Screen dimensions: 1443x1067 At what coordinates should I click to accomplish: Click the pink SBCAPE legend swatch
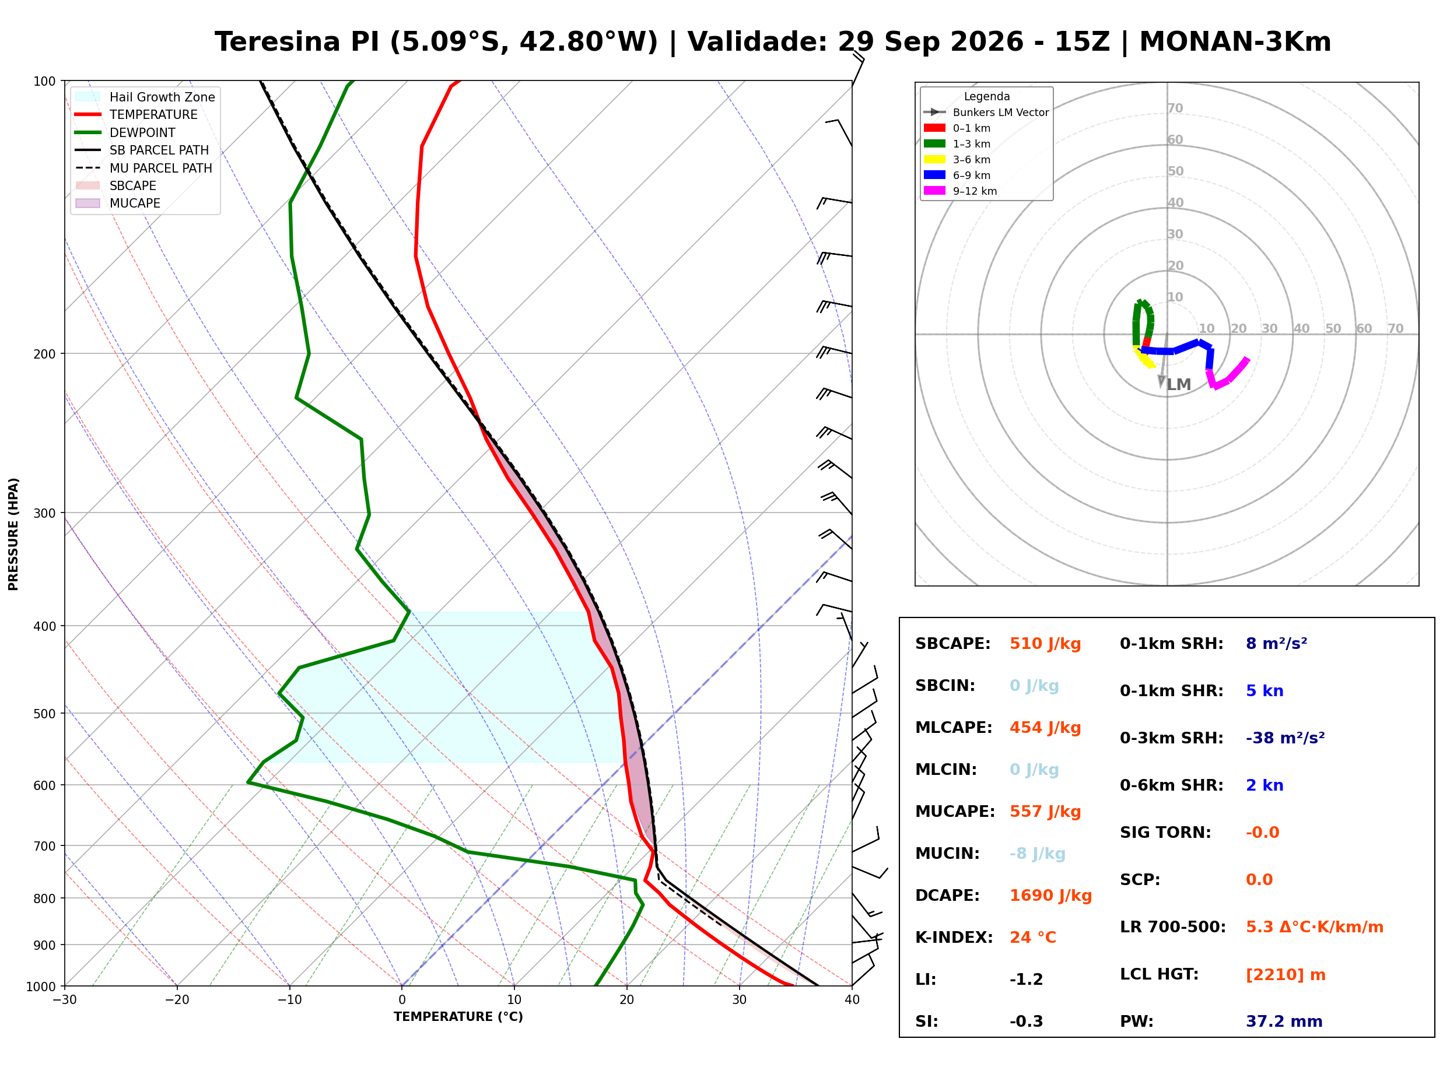pyautogui.click(x=88, y=185)
